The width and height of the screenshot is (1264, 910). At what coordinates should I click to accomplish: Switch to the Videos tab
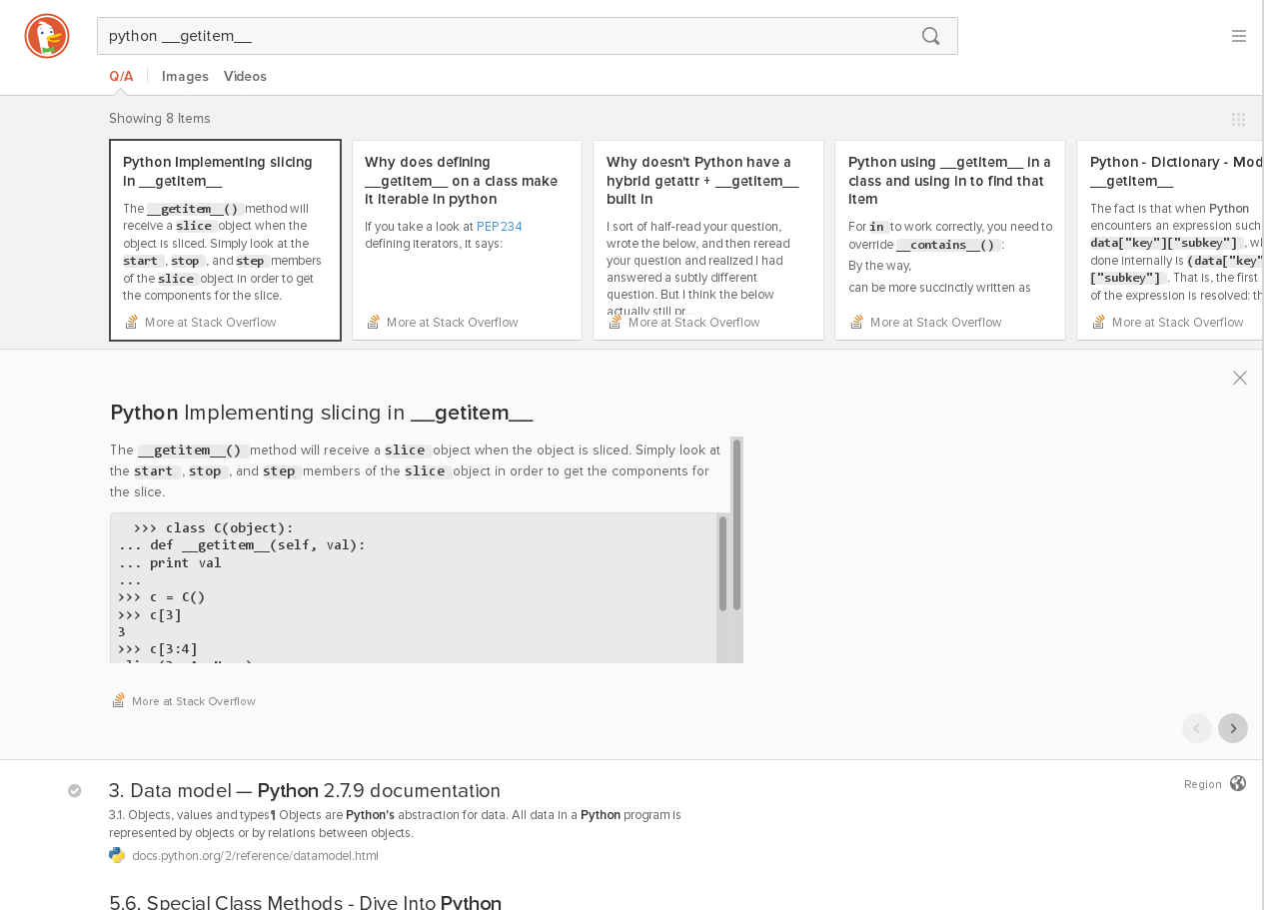click(245, 76)
